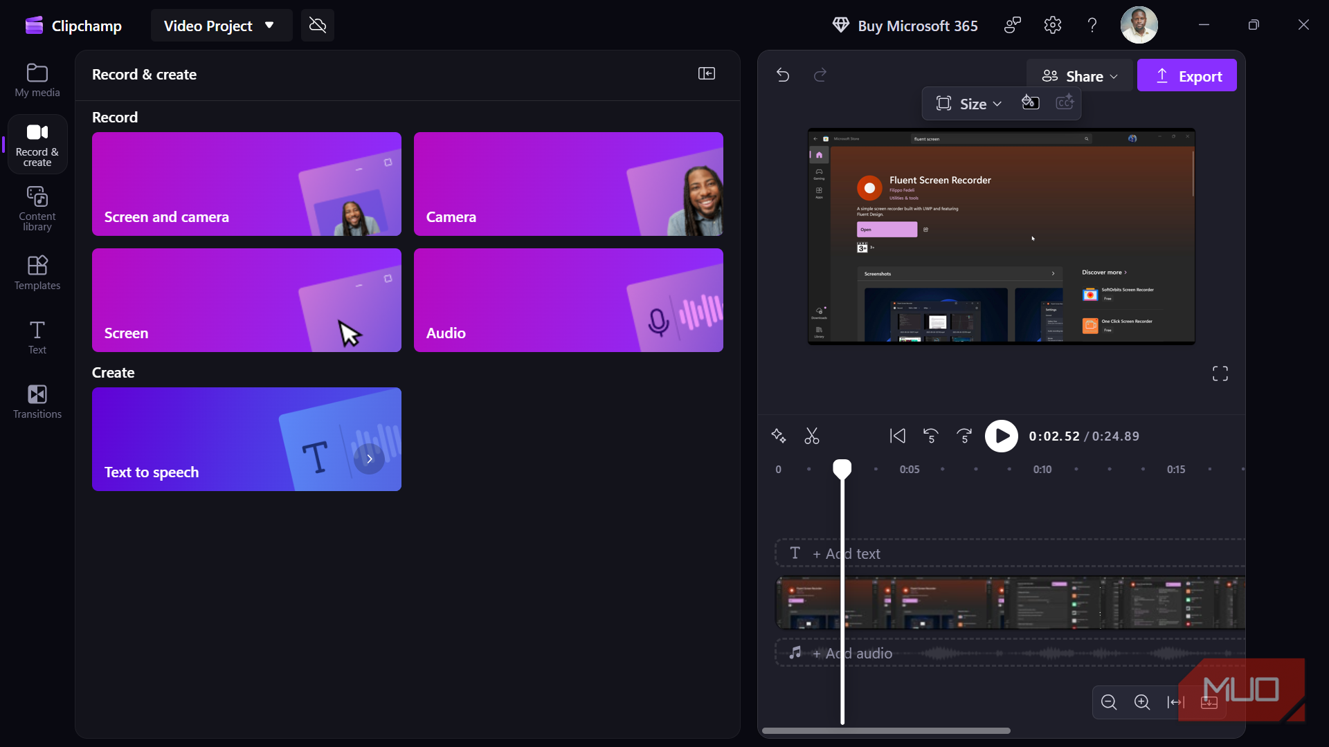1329x747 pixels.
Task: Open the settings gear
Action: click(1053, 26)
